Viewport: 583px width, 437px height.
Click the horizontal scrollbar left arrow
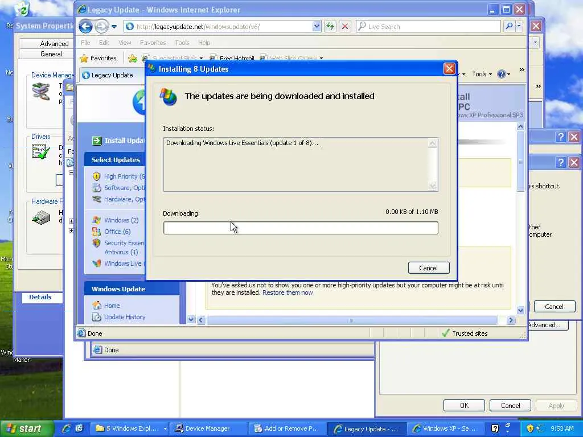coord(201,320)
